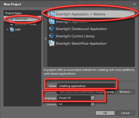Click the Silverlight Application template icon
The width and height of the screenshot is (139, 118).
[52, 21]
